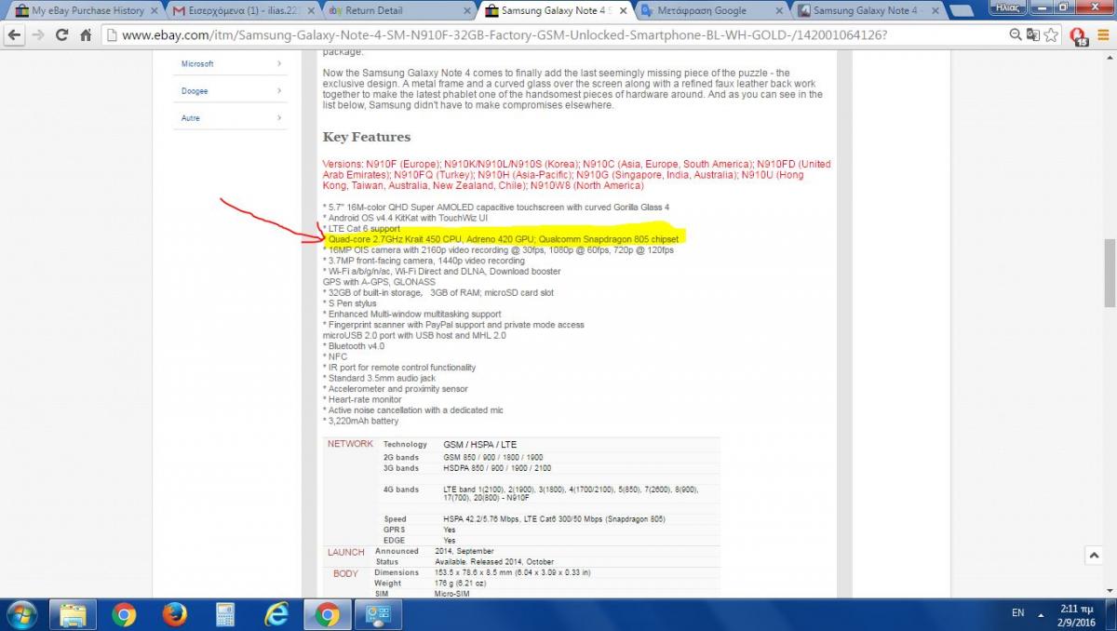Image resolution: width=1117 pixels, height=631 pixels.
Task: Click the EN language indicator in tray
Action: click(x=1017, y=613)
